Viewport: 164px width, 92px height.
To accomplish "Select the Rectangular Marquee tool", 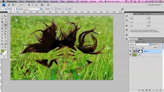I will coord(2,16).
